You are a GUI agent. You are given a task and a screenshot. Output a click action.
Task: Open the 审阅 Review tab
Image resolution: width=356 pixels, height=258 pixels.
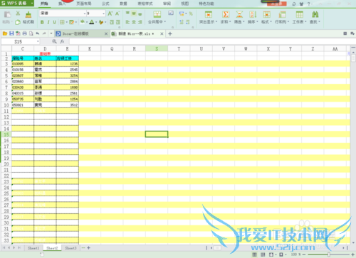(167, 4)
